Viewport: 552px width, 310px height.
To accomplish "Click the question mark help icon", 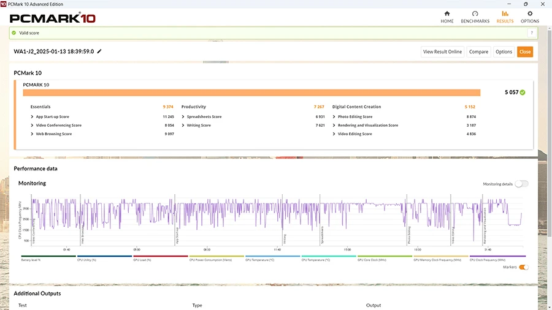I will (x=531, y=33).
